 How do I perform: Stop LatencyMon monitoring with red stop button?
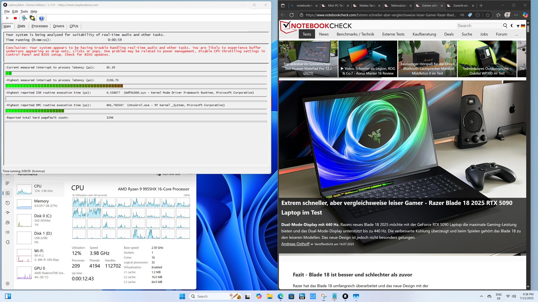pyautogui.click(x=15, y=18)
